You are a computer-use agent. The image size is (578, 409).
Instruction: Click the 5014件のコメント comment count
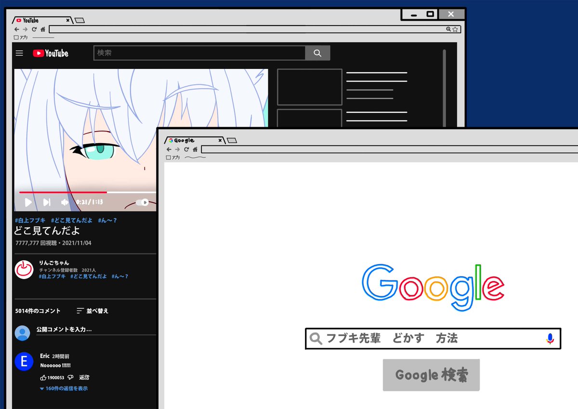tap(38, 311)
